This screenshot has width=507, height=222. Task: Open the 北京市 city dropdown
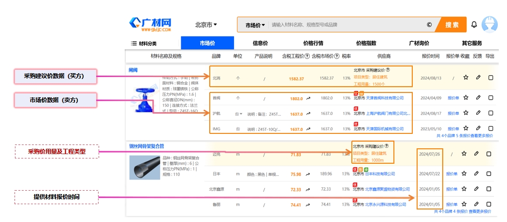point(206,25)
